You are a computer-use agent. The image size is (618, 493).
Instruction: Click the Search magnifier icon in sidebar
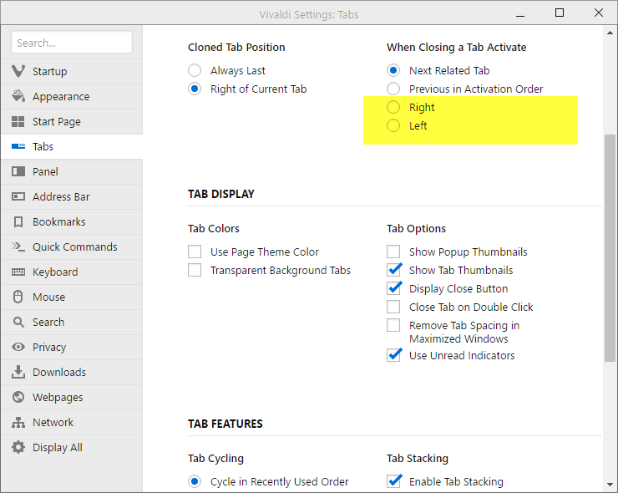coord(18,322)
